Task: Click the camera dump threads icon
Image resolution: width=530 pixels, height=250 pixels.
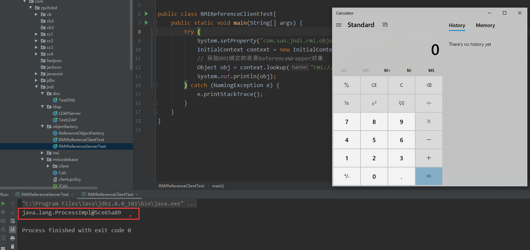Action: pos(3,221)
